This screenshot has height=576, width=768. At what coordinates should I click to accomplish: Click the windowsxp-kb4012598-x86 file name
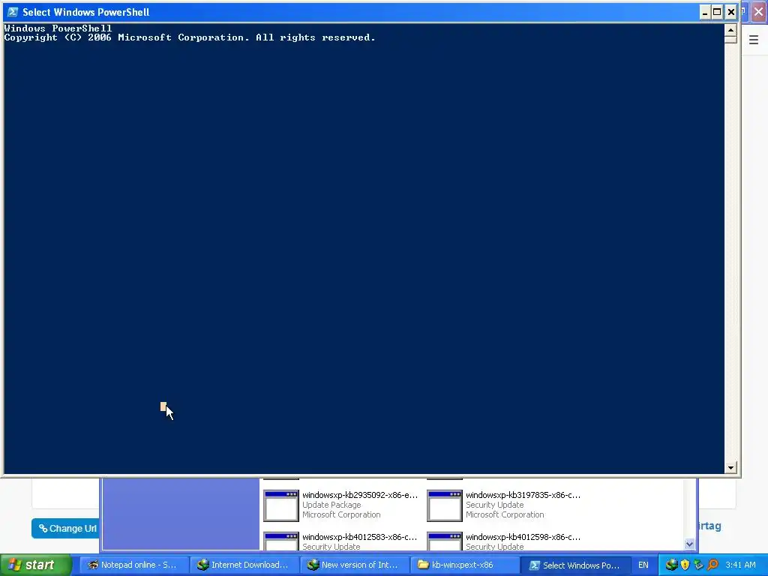tap(523, 537)
